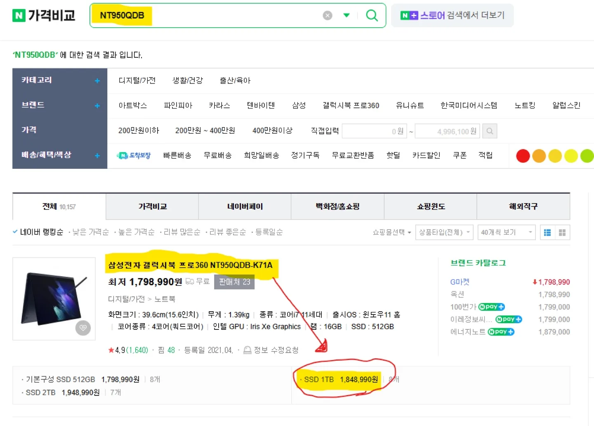The image size is (594, 426).
Task: Open 상품타입(전체) dropdown
Action: click(444, 232)
